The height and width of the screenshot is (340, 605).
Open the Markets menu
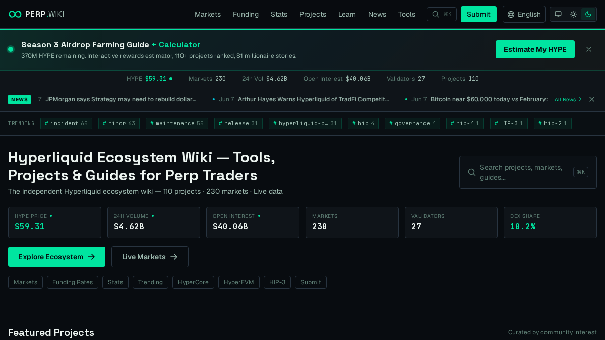tap(208, 14)
